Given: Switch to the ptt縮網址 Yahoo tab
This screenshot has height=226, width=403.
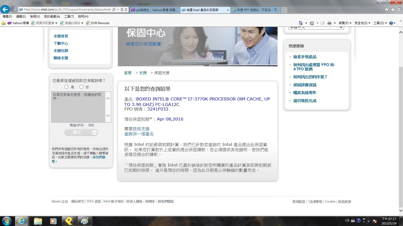Looking at the screenshot, I should tap(155, 10).
